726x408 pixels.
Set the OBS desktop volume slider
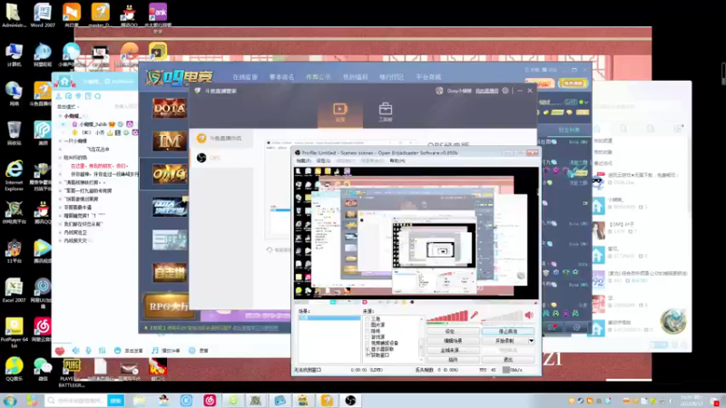pyautogui.click(x=502, y=316)
